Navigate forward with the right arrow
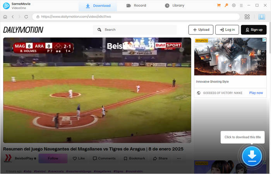271x174 pixels. coord(19,17)
